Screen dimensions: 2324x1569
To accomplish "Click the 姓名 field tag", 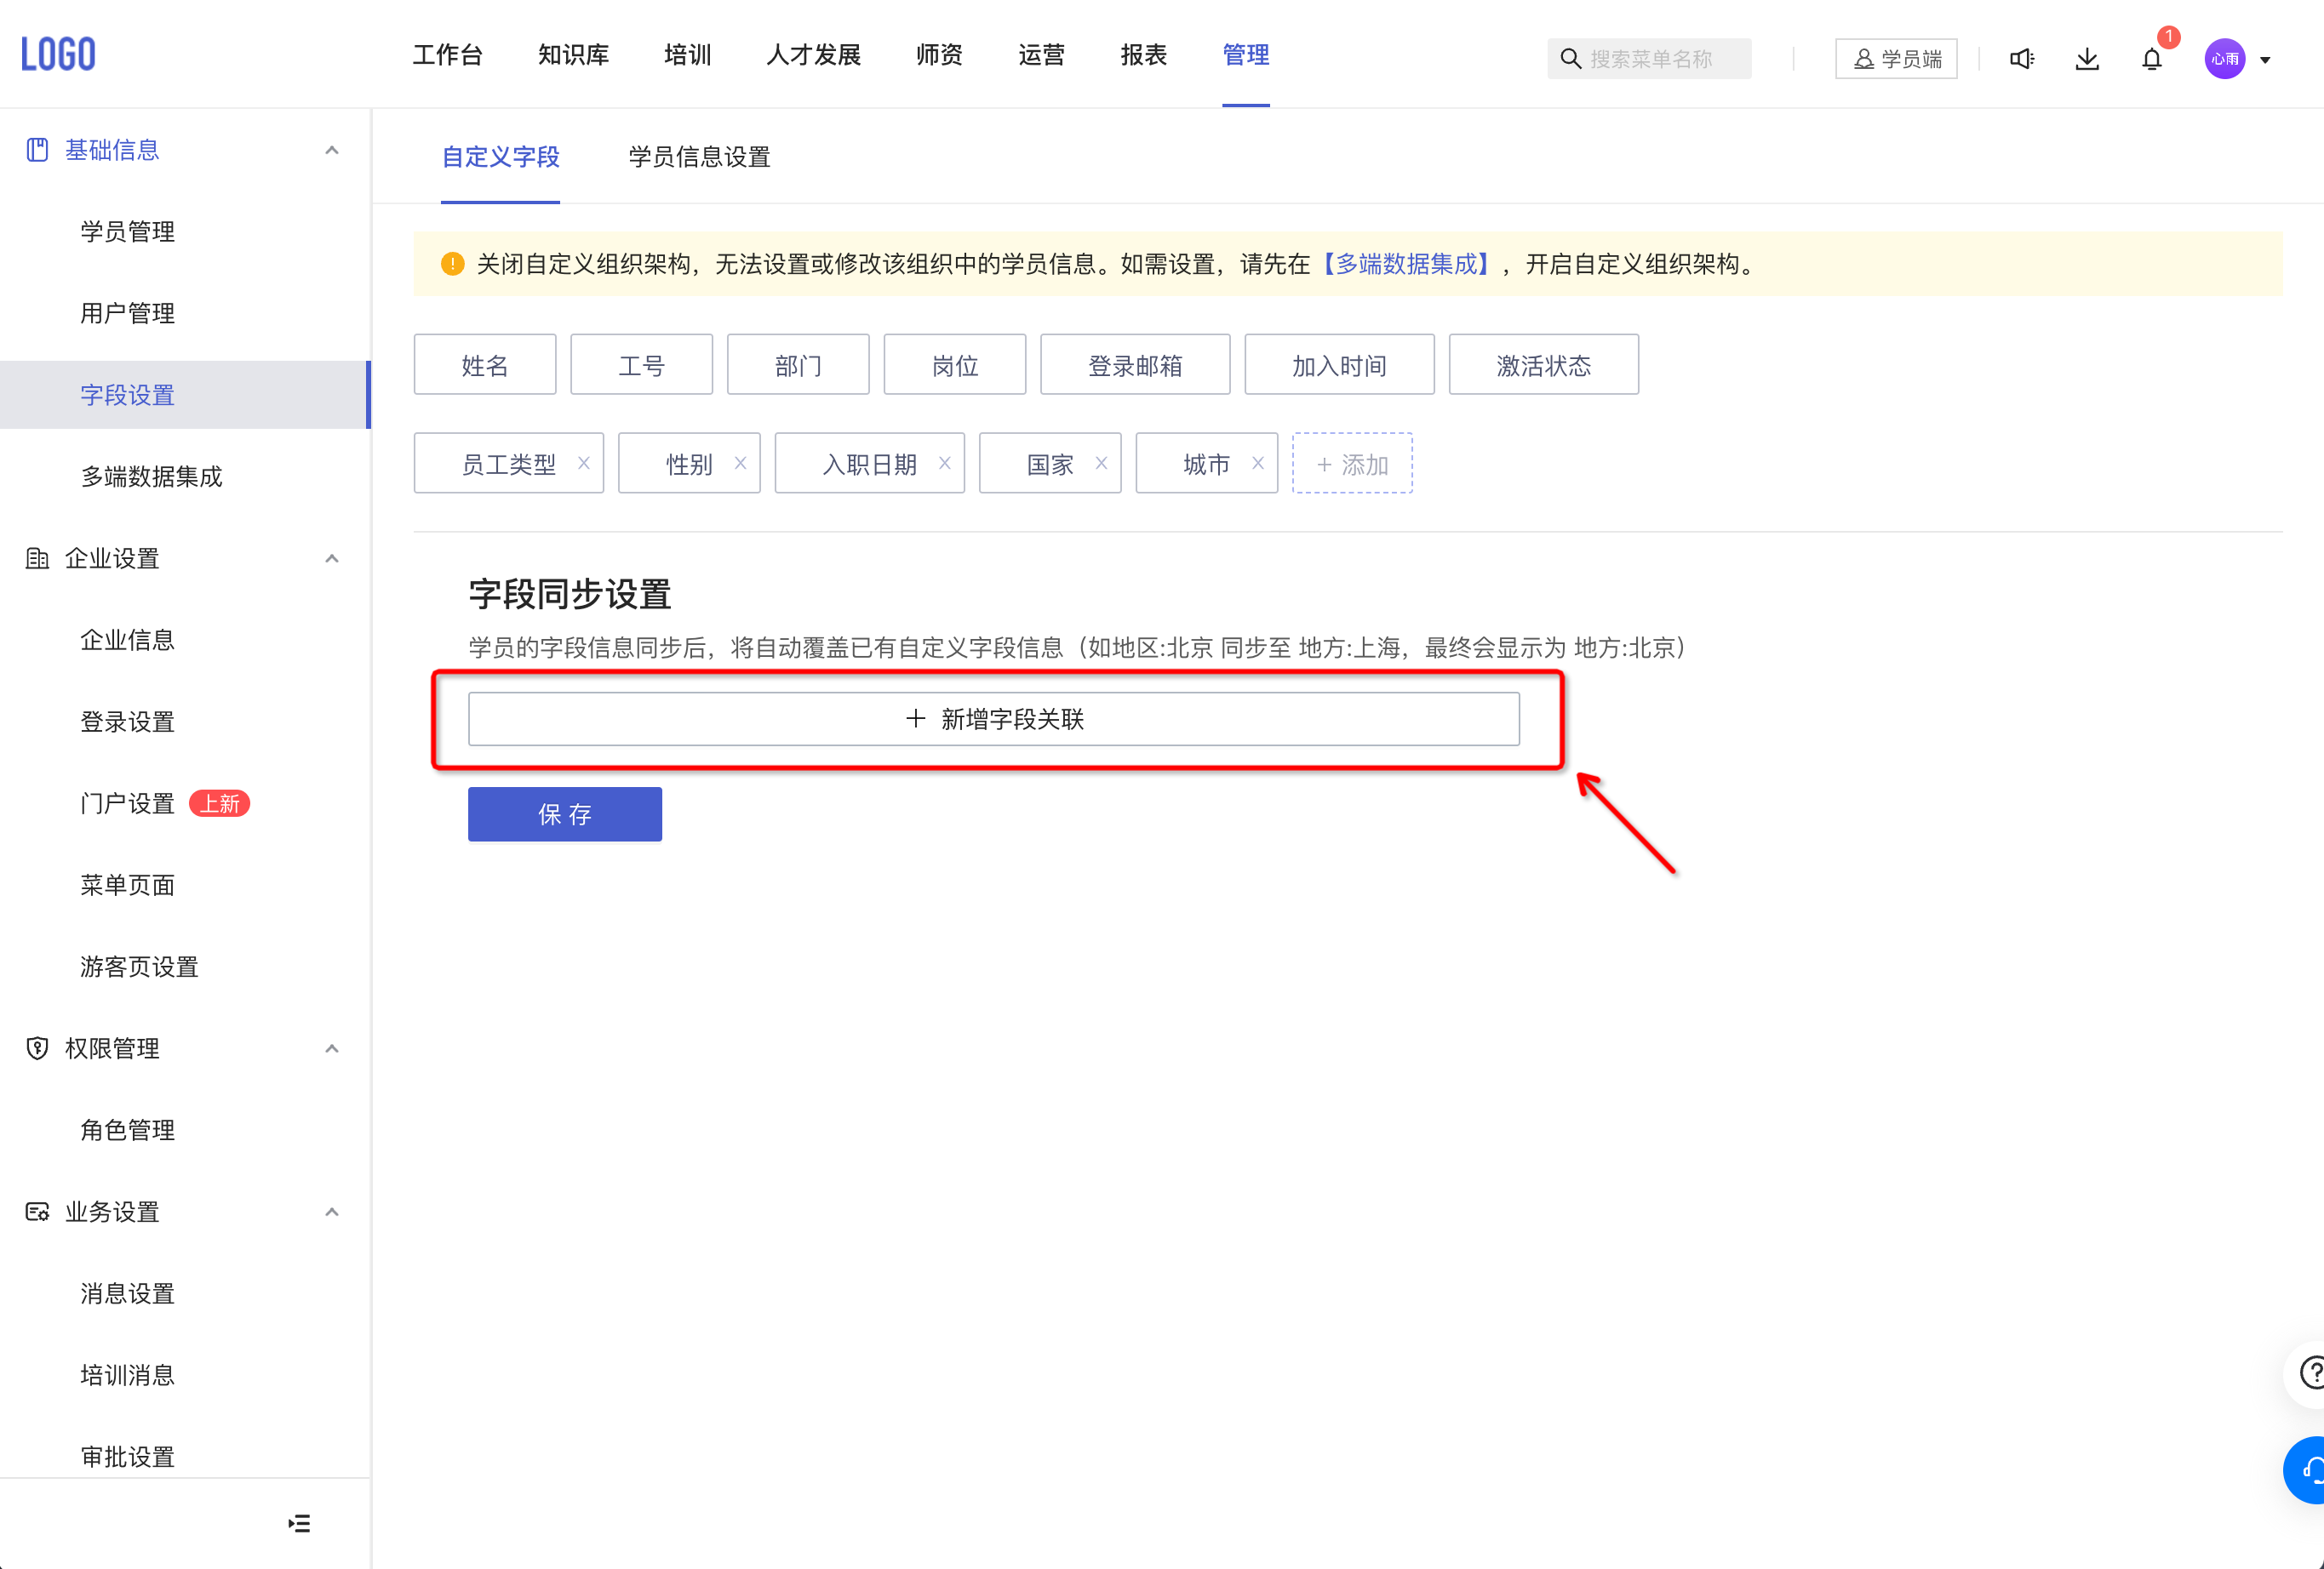I will coord(485,365).
